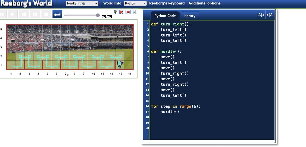Click the play button to run program
The image size is (306, 147).
(13, 14)
